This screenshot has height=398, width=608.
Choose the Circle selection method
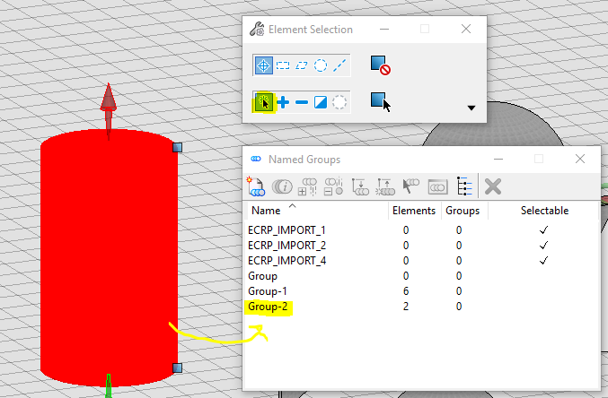pos(321,65)
